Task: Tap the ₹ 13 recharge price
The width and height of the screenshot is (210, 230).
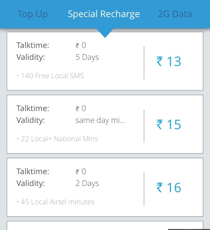Action: (x=169, y=62)
